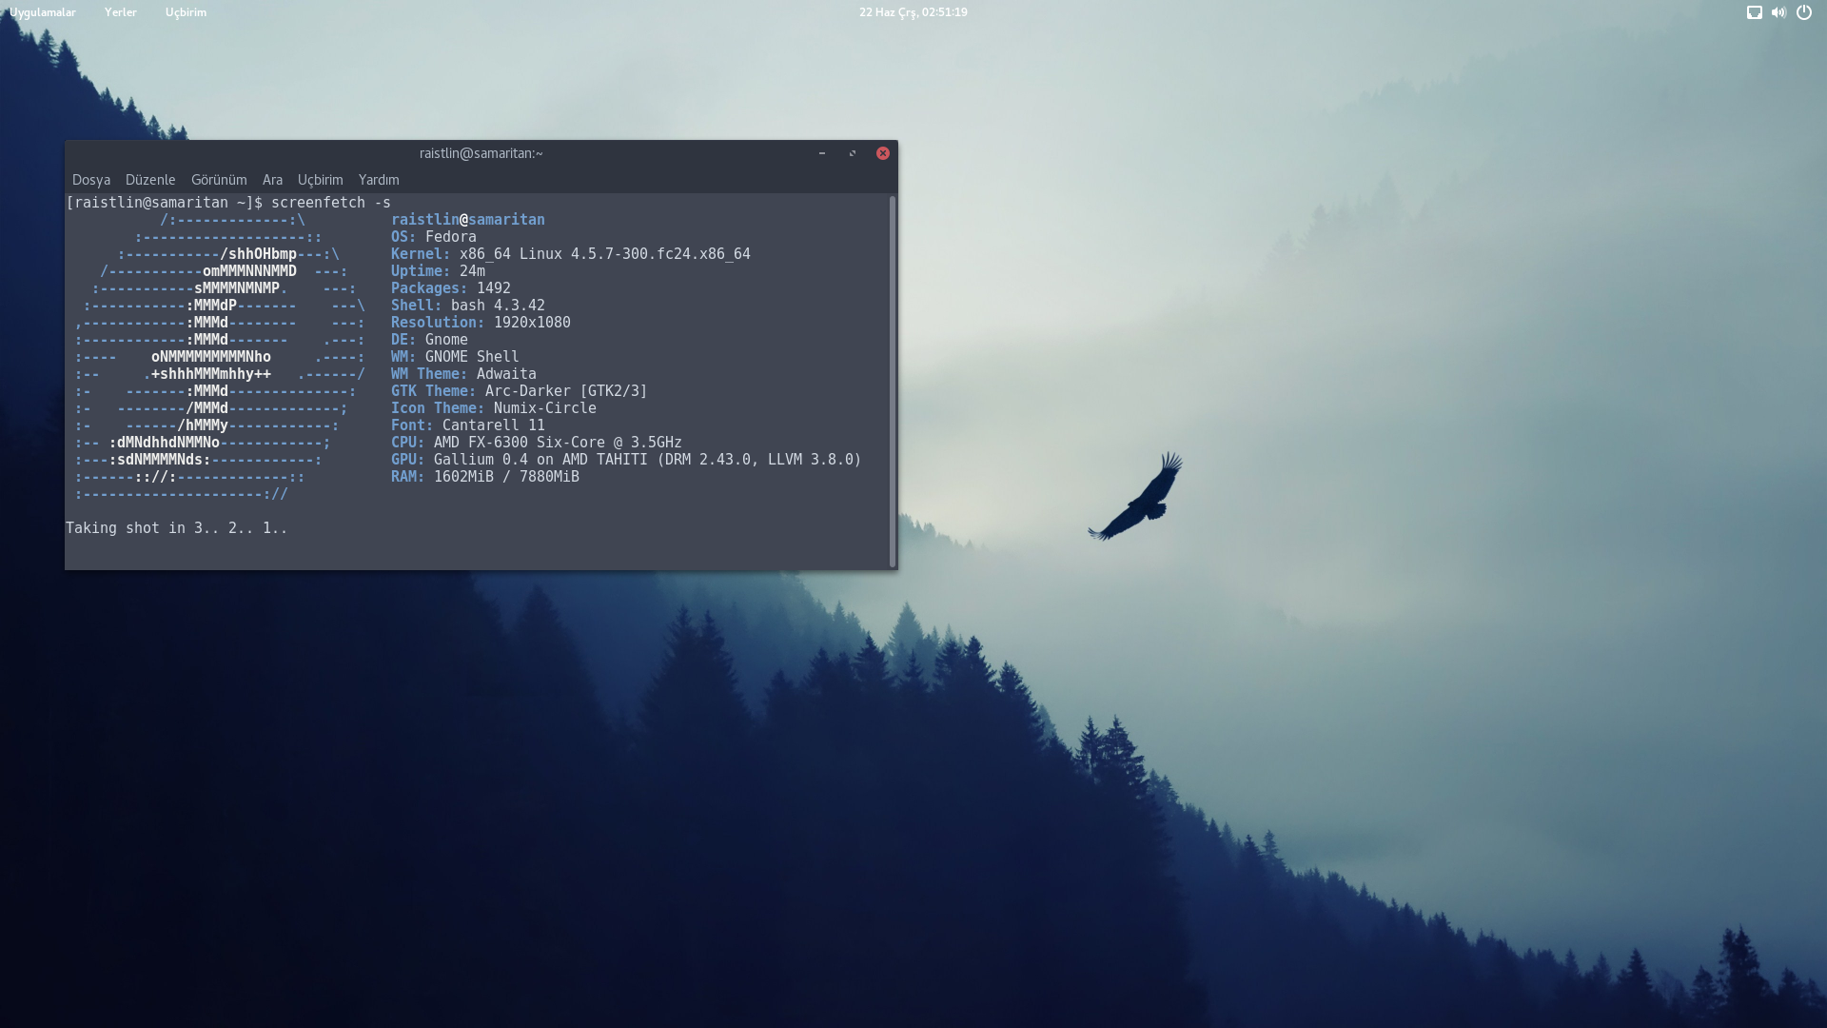Image resolution: width=1827 pixels, height=1028 pixels.
Task: Click the 'GPU: Gallium 0.4' line
Action: click(626, 460)
